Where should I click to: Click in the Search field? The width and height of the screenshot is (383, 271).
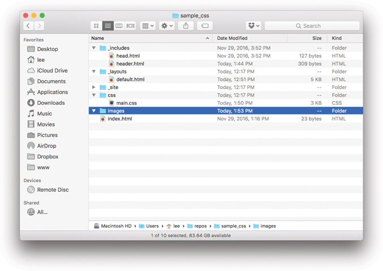click(x=312, y=26)
